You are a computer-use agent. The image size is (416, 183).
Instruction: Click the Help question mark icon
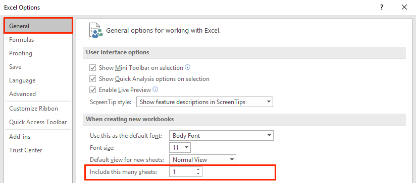382,8
